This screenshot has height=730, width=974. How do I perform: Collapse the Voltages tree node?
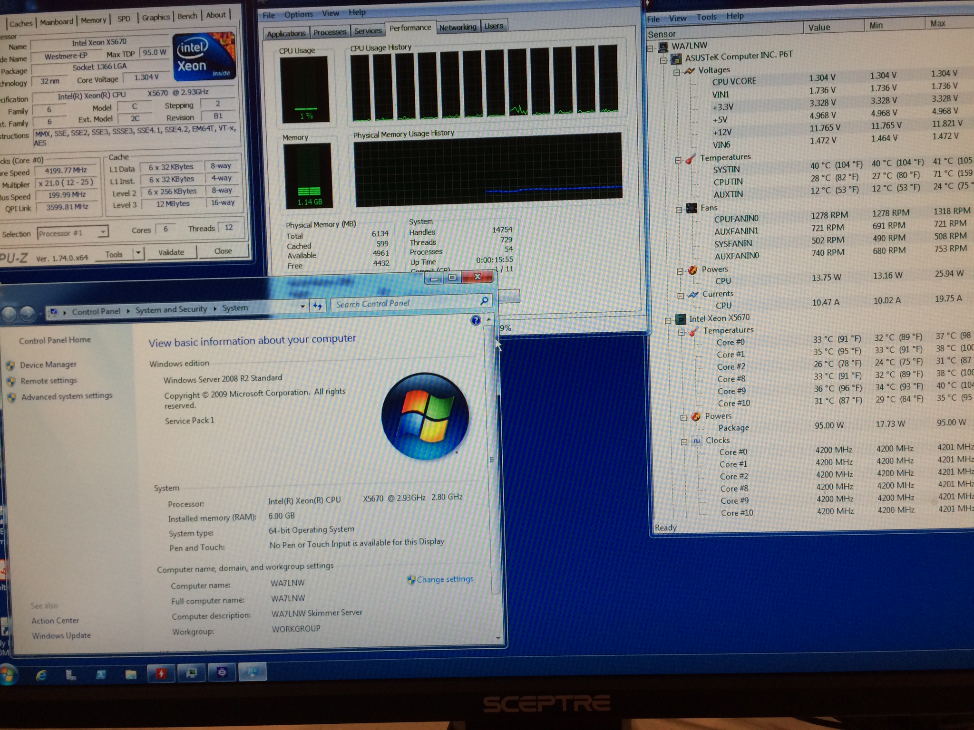tap(677, 73)
